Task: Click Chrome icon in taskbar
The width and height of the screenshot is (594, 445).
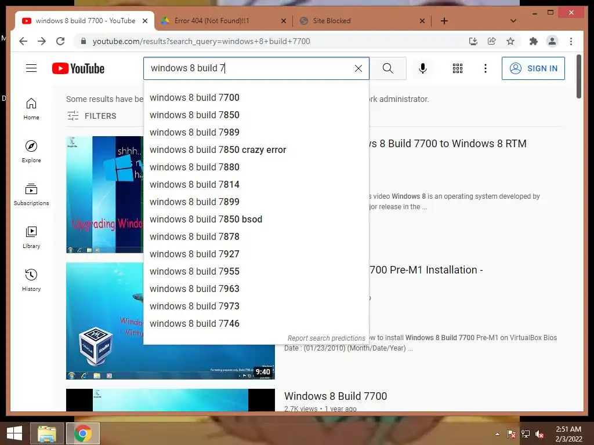Action: point(83,433)
